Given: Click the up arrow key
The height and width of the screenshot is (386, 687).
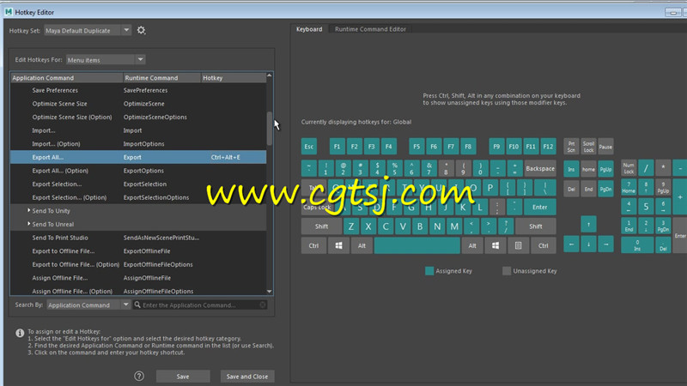Looking at the screenshot, I should [x=588, y=224].
